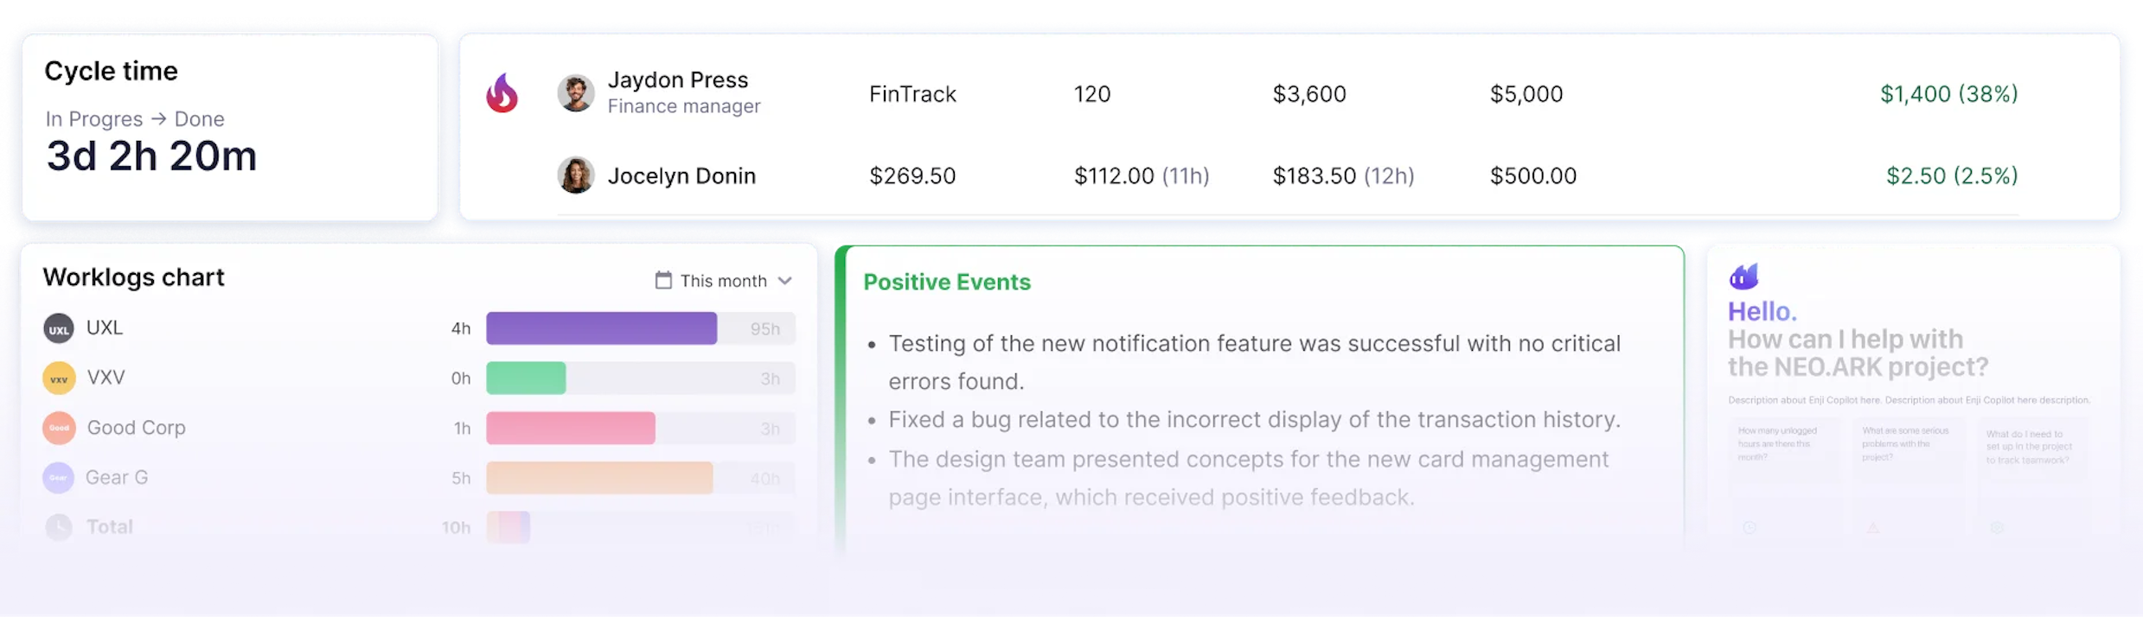The image size is (2143, 617).
Task: Click the clock icon next to Total
Action: [59, 527]
